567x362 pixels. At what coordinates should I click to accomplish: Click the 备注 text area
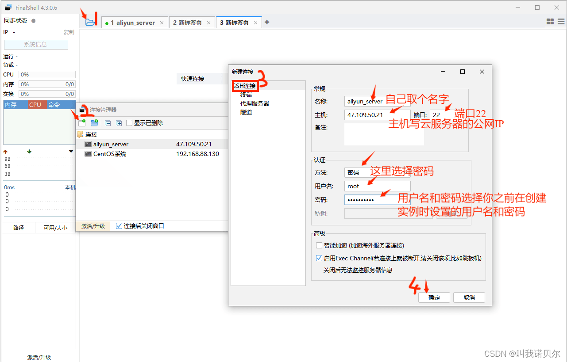pos(384,134)
